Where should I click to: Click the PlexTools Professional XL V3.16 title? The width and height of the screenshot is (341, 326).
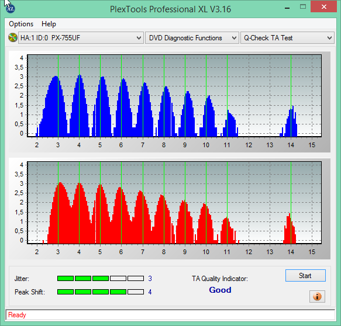tap(170, 9)
